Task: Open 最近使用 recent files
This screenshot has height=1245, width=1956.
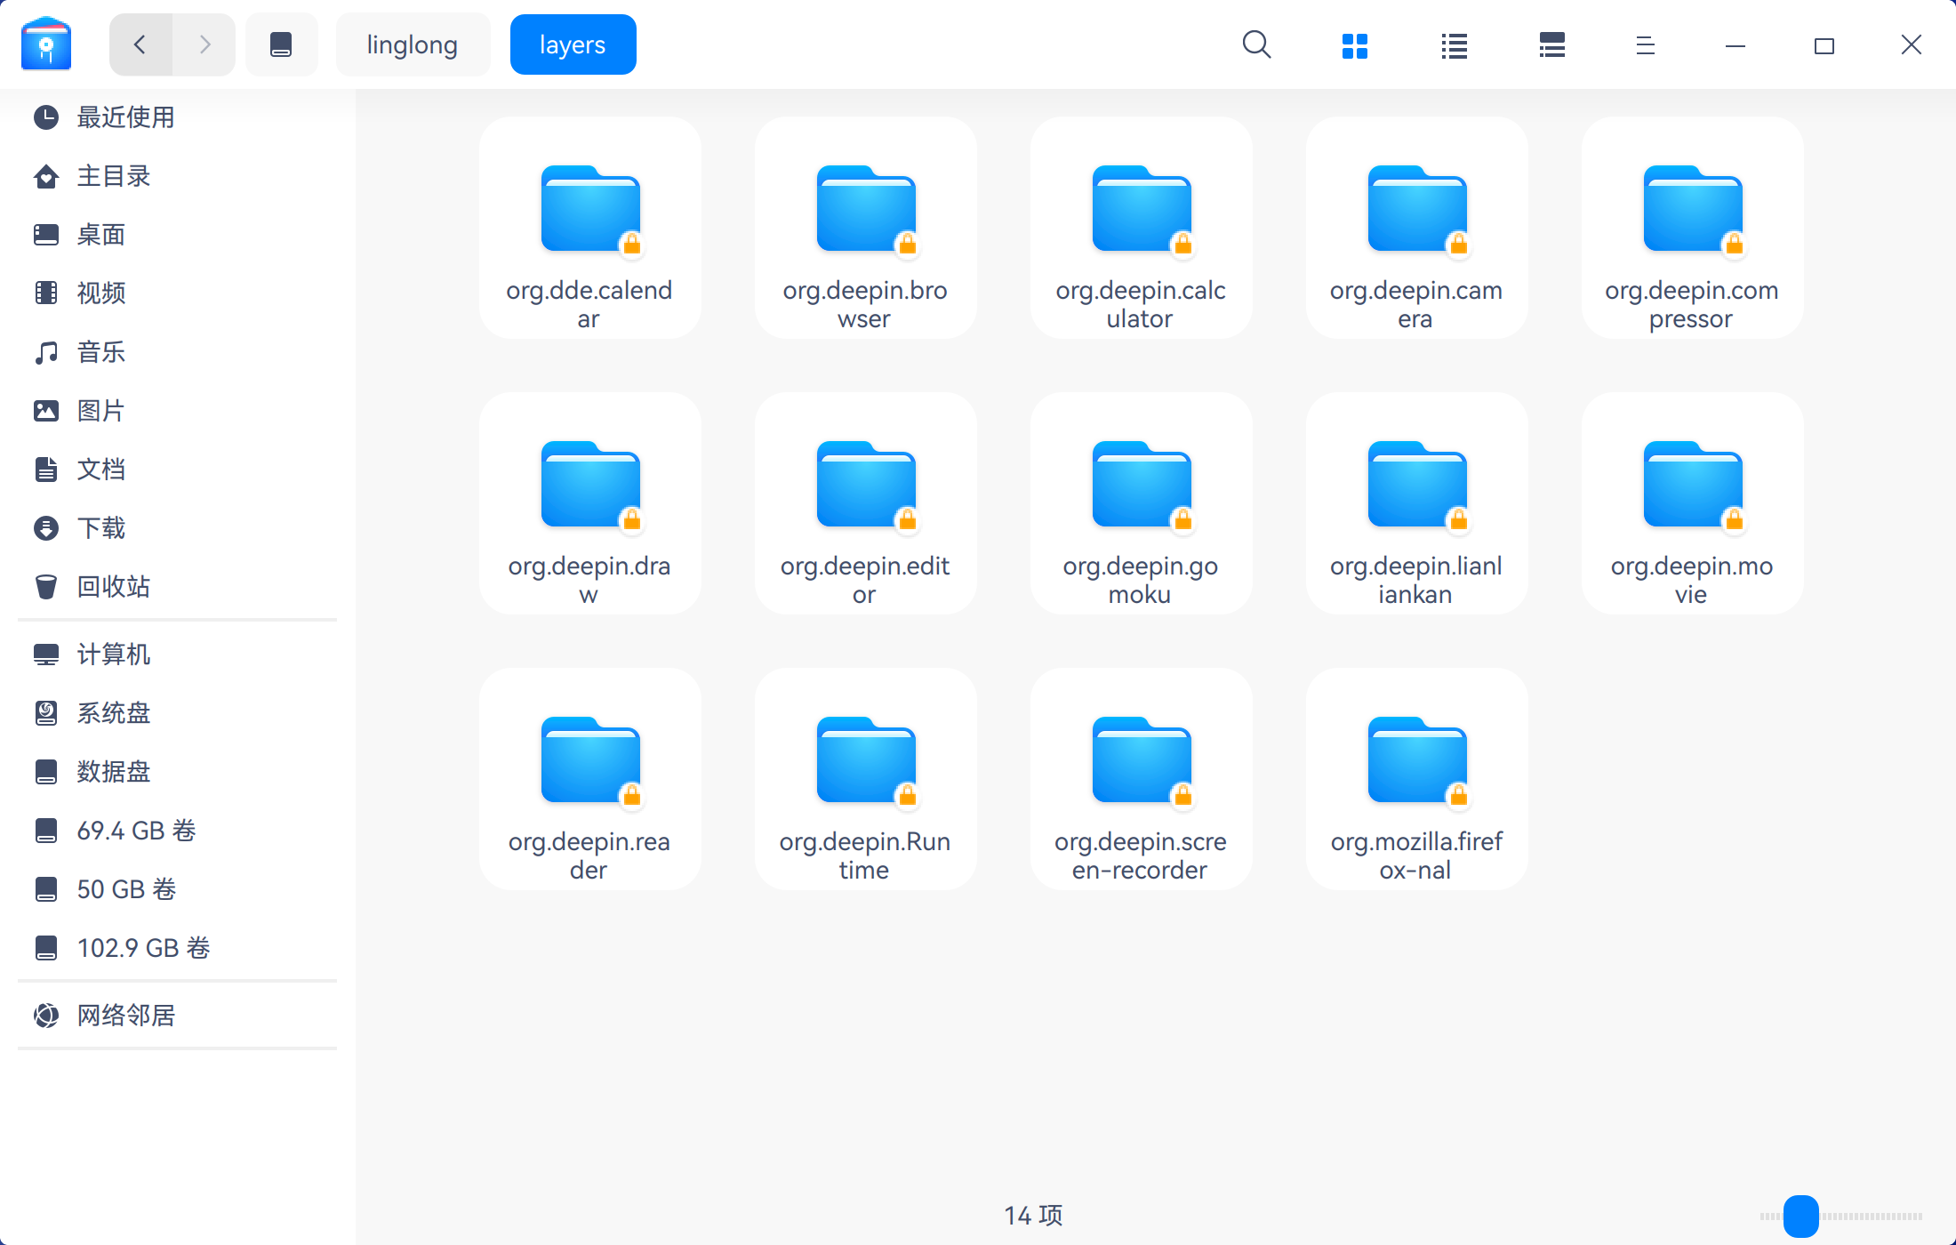Action: pyautogui.click(x=125, y=116)
